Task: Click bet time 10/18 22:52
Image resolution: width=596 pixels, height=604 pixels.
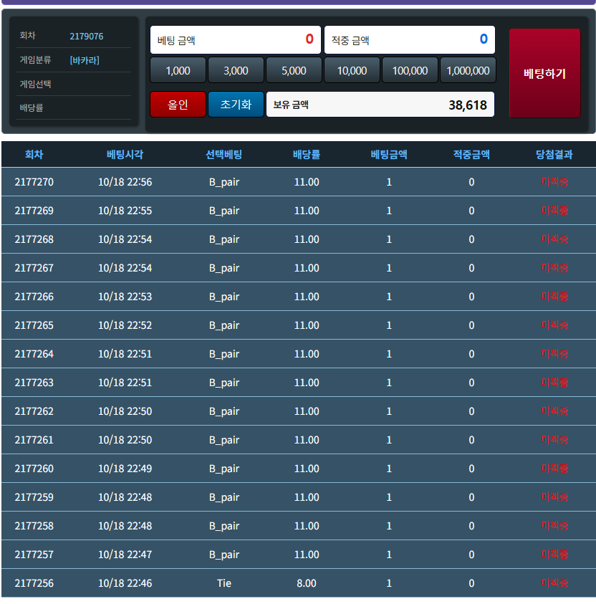Action: (125, 325)
